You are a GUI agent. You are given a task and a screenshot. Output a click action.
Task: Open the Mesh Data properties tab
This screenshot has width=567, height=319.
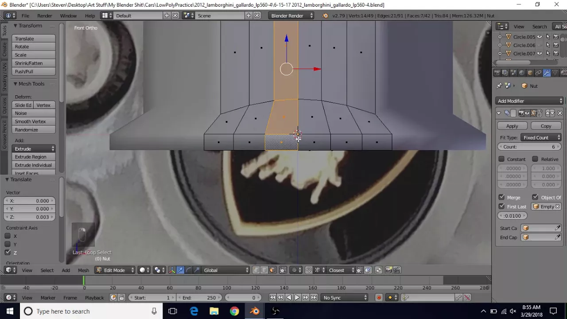555,73
